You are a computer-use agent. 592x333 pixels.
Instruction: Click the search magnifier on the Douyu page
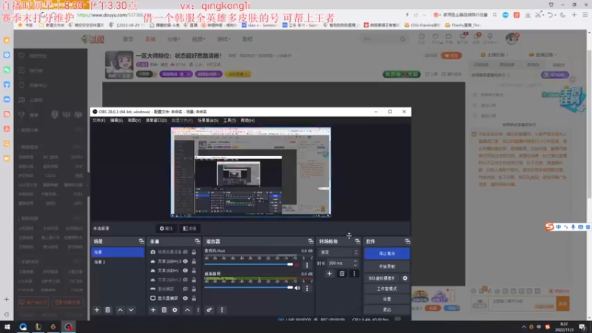coord(403,39)
